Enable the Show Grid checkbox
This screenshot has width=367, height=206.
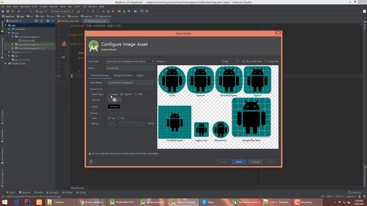pos(266,61)
